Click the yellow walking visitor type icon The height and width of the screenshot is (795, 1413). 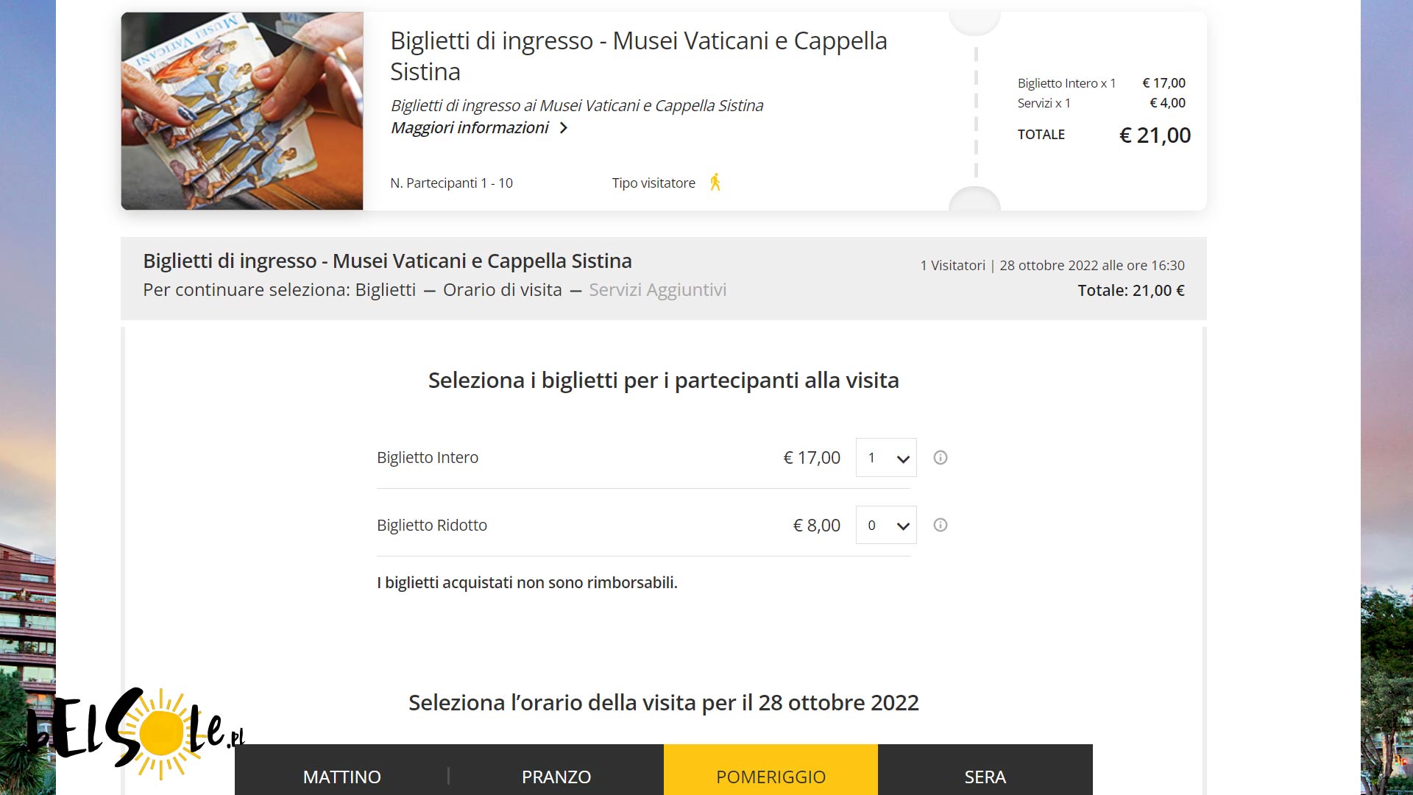(715, 183)
